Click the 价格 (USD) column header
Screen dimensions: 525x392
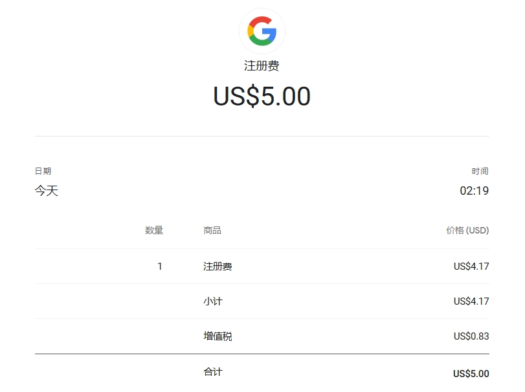(x=467, y=230)
